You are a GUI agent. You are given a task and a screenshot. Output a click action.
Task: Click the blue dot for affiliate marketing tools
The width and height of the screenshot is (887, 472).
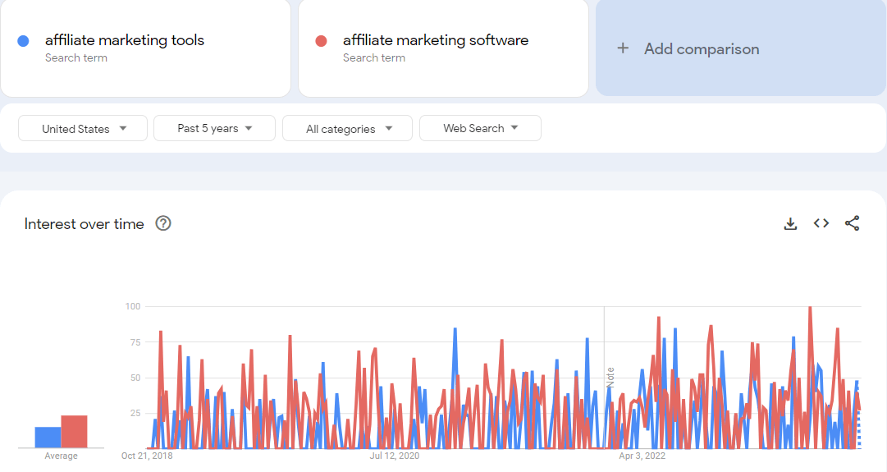coord(24,41)
